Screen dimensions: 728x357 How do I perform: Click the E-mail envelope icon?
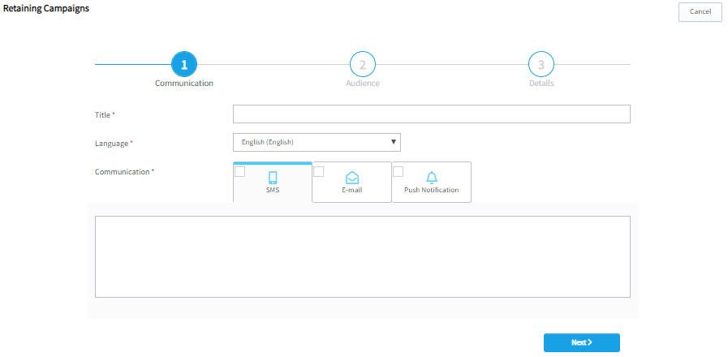click(352, 178)
